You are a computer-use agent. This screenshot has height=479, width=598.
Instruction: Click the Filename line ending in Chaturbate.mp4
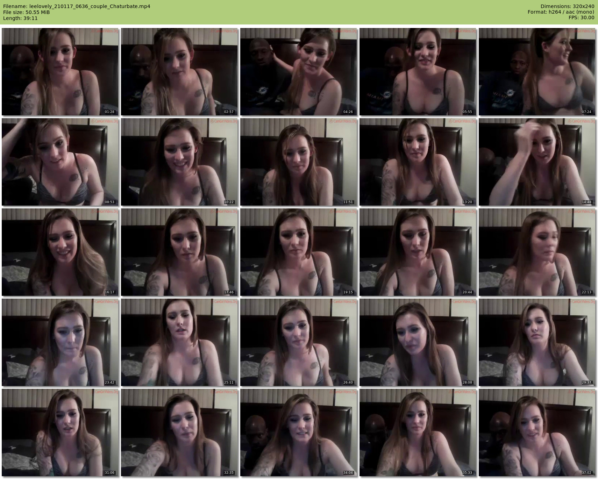point(77,6)
